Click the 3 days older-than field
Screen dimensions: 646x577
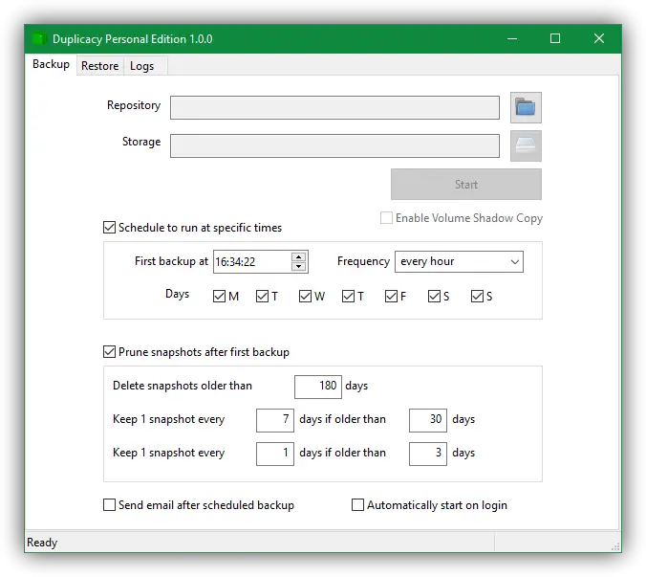pos(428,454)
